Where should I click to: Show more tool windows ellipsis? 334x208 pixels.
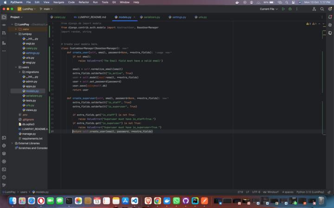click(4, 51)
